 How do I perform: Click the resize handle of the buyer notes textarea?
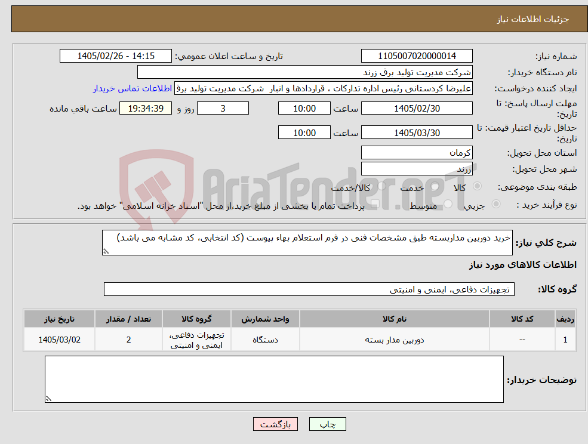tap(48, 399)
